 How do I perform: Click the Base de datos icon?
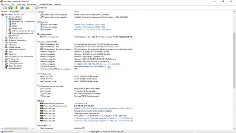click(6, 66)
